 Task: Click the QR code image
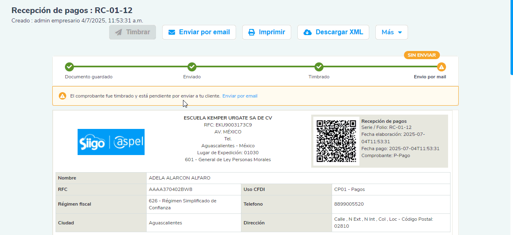pyautogui.click(x=336, y=141)
